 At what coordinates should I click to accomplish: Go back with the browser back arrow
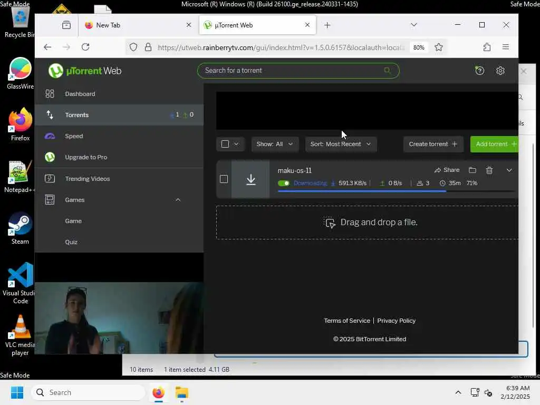pyautogui.click(x=47, y=47)
